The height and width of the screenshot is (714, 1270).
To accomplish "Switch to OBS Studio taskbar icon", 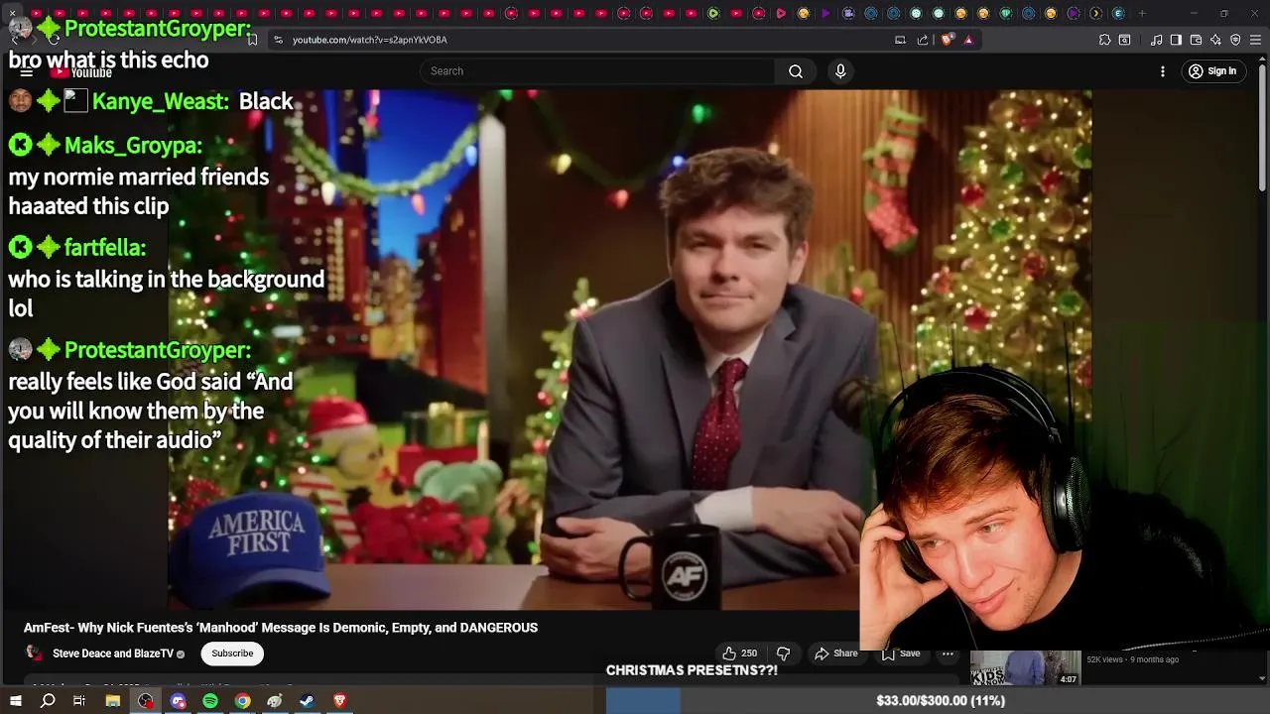I will (146, 701).
